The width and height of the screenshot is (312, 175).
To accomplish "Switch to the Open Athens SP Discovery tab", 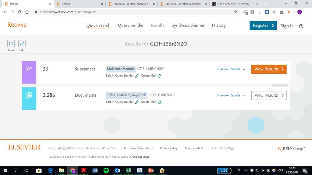I will pyautogui.click(x=235, y=4).
